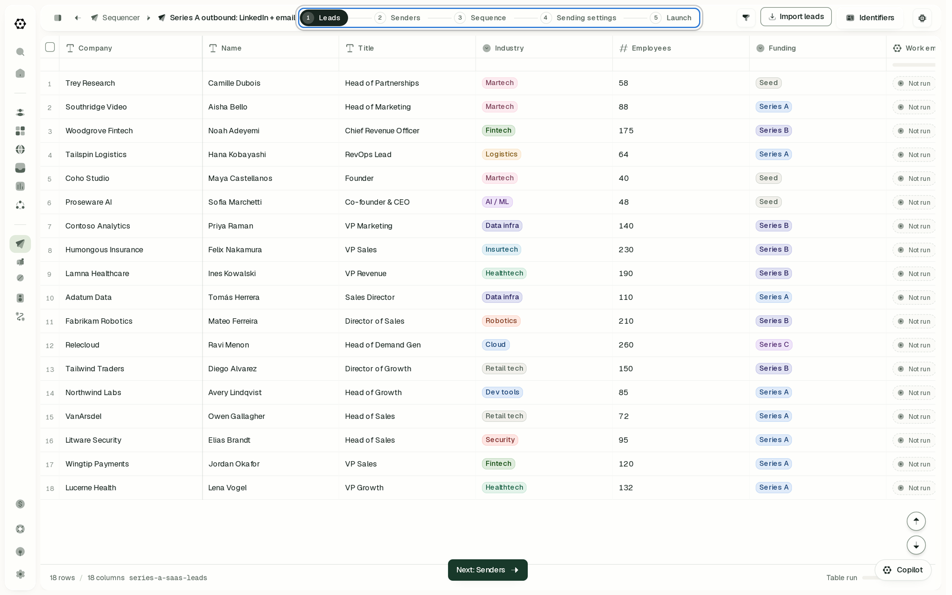Open the Employees column header menu

(x=681, y=48)
